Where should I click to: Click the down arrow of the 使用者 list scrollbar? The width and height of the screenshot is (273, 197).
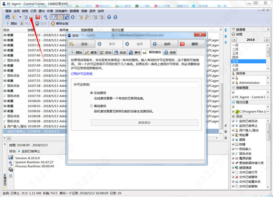pyautogui.click(x=268, y=83)
